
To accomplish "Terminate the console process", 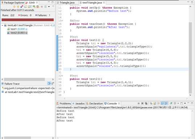I will click(138, 103).
